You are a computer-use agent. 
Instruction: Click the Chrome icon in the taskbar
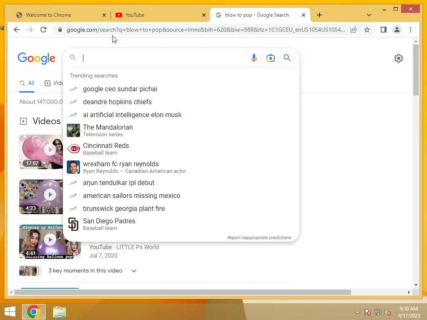click(34, 312)
